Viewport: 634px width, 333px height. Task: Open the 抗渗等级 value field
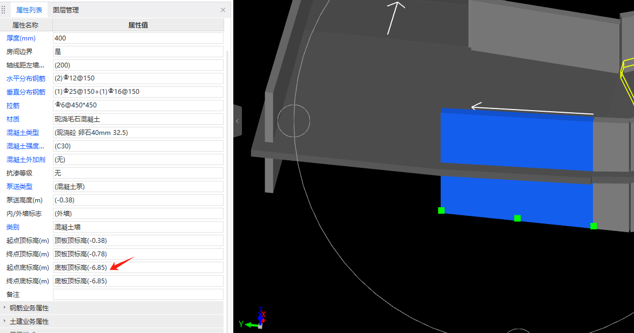coord(138,173)
